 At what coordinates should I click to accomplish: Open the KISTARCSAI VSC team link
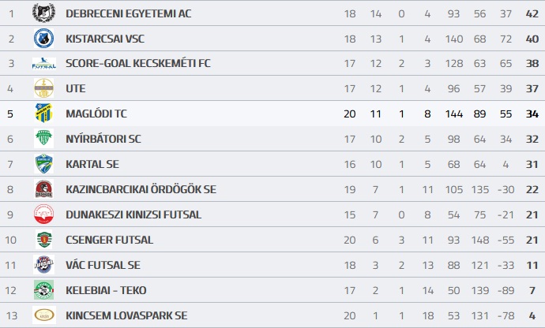click(x=105, y=39)
